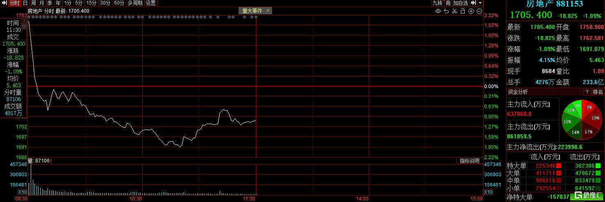Image resolution: width=605 pixels, height=202 pixels.
Task: Add to watchlist with 加自选
Action: pos(460,3)
